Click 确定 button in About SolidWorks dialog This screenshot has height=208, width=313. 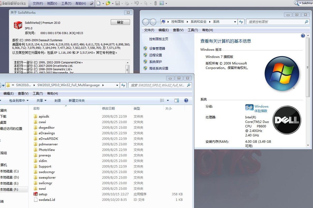click(x=120, y=22)
